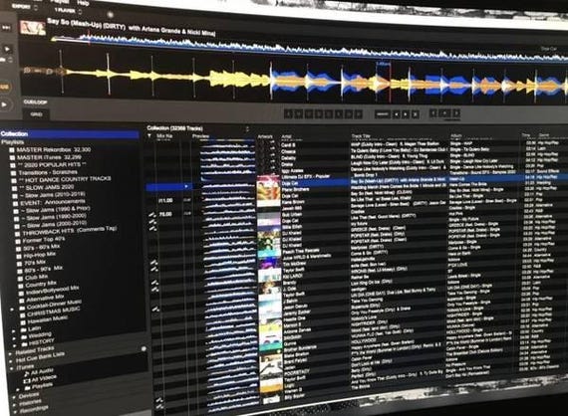This screenshot has width=568, height=416.
Task: Select the Peach Tree Rascals Mariposa track
Action: 357,249
